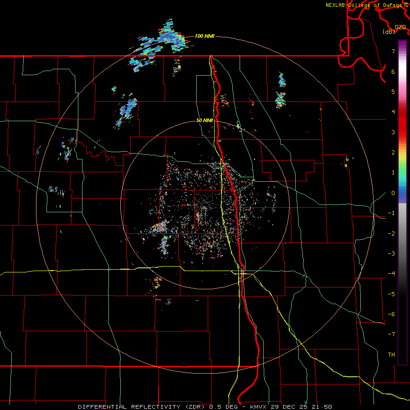Screen dimensions: 410x410
Task: Click the 3 value on color scale
Action: click(x=393, y=132)
